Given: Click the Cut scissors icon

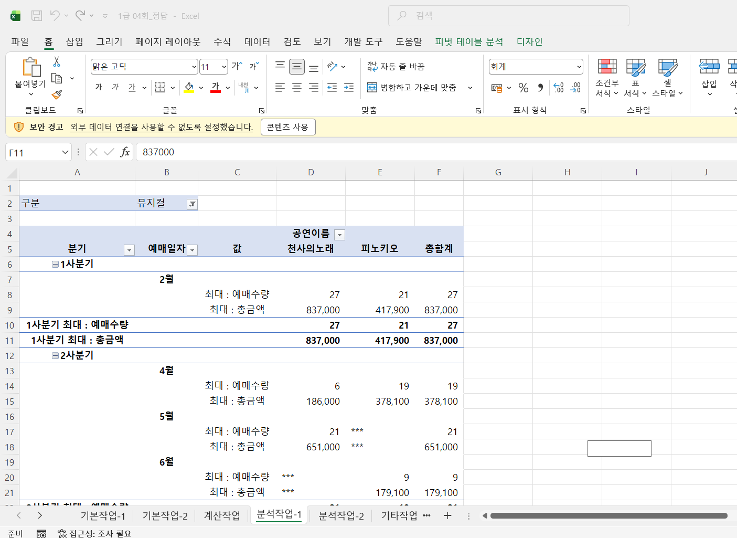Looking at the screenshot, I should [x=57, y=62].
